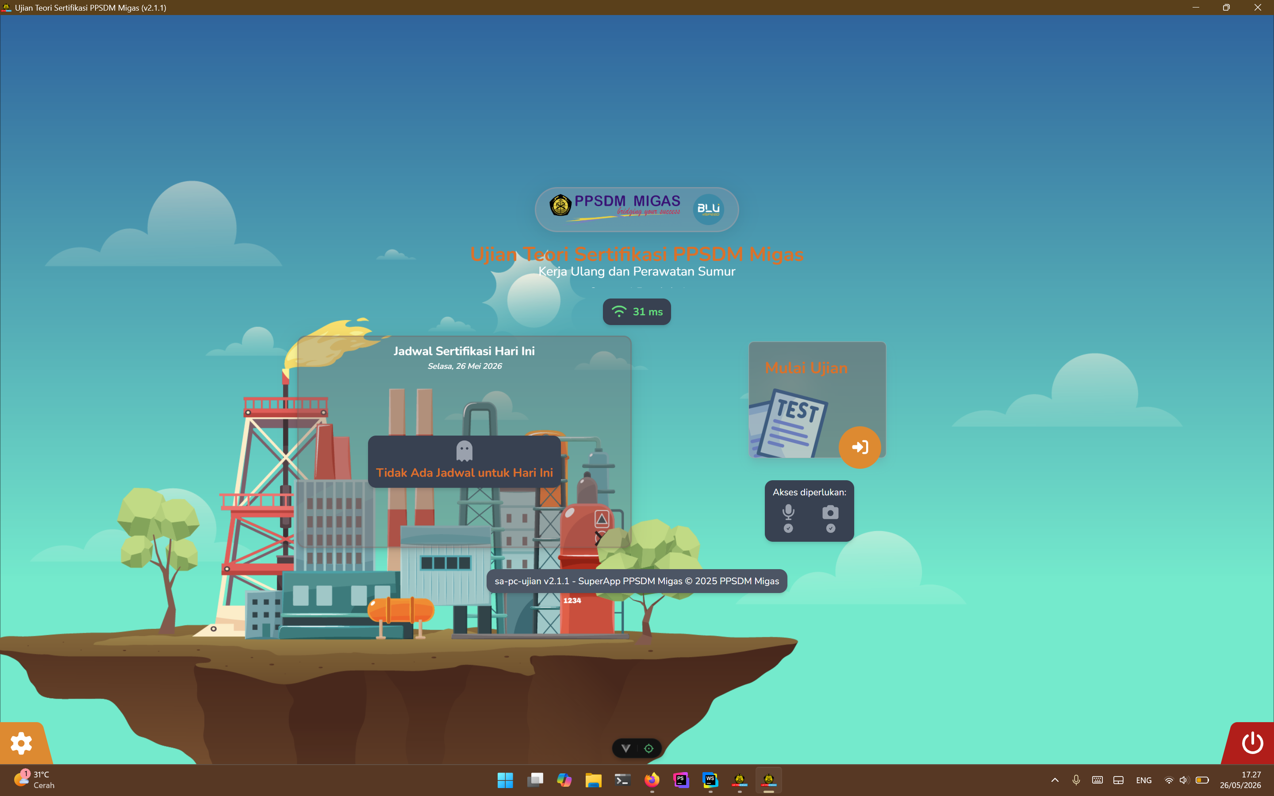Open the Windows Start menu
1274x796 pixels.
(x=505, y=780)
